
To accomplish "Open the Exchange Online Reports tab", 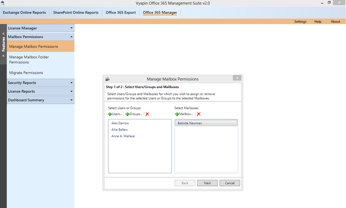I will pos(24,12).
